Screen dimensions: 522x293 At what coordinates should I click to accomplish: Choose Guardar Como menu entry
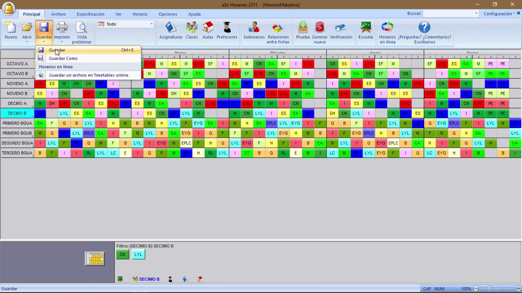pos(88,58)
